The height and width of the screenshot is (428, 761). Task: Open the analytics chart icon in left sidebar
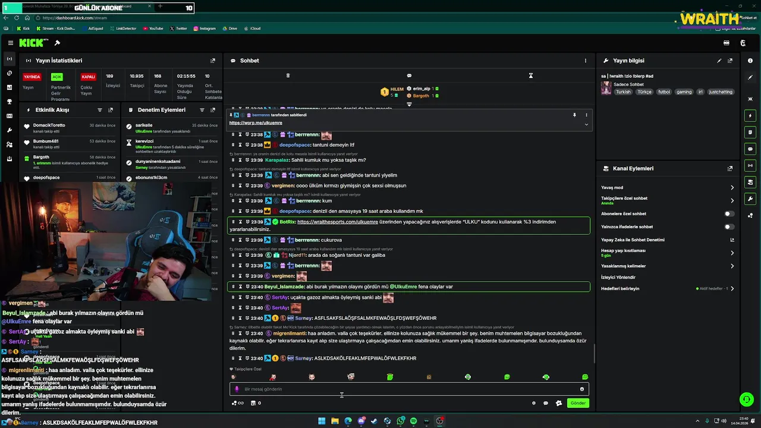pyautogui.click(x=9, y=87)
